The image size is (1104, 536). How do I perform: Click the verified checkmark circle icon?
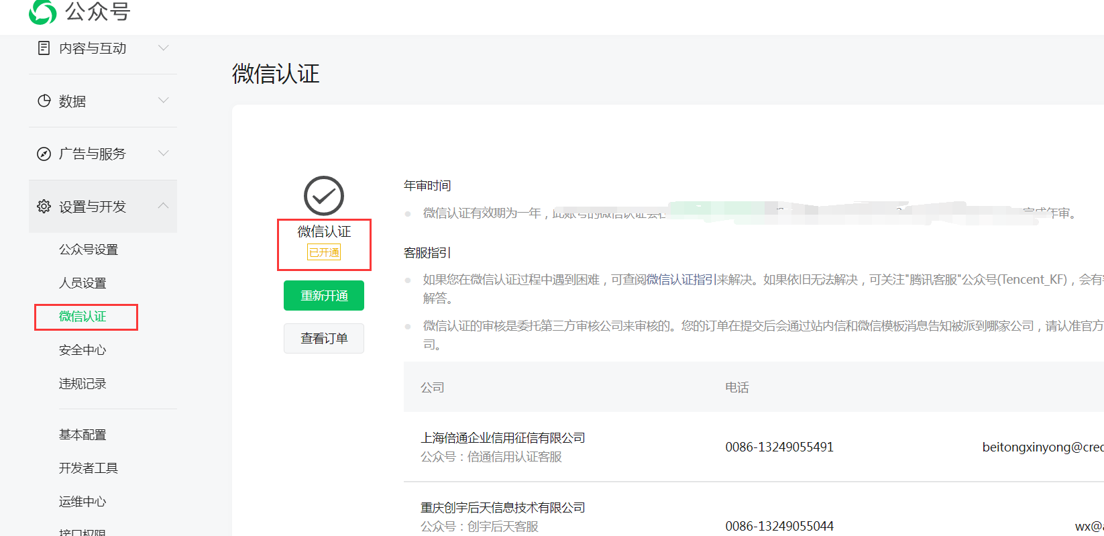point(324,196)
